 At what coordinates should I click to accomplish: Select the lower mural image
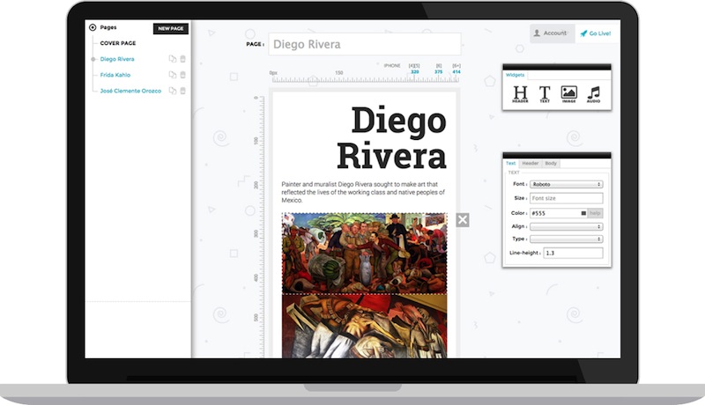tap(365, 327)
